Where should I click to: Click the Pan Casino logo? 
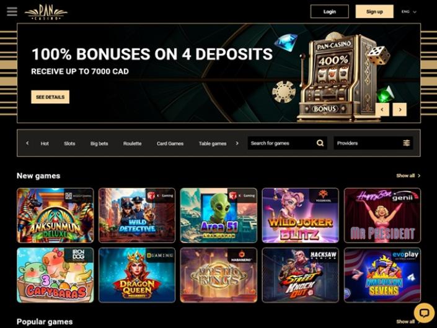[x=46, y=12]
